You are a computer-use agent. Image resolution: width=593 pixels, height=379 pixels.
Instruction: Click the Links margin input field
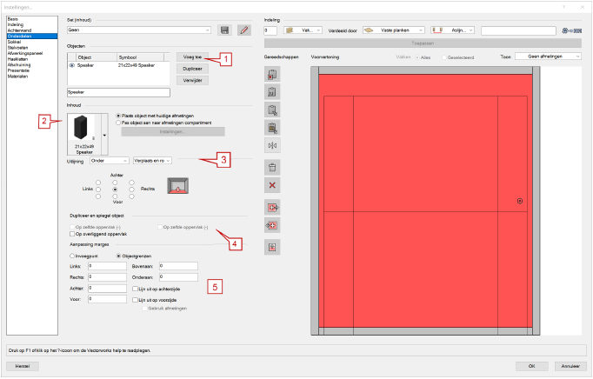click(x=108, y=266)
